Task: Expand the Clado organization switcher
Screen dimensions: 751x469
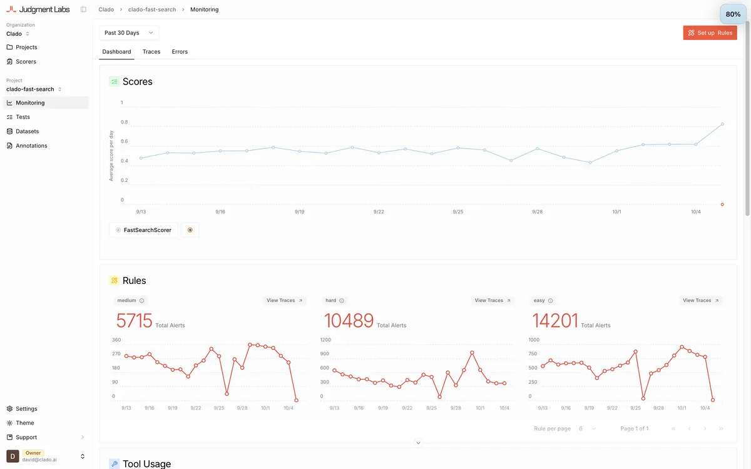Action: click(19, 34)
